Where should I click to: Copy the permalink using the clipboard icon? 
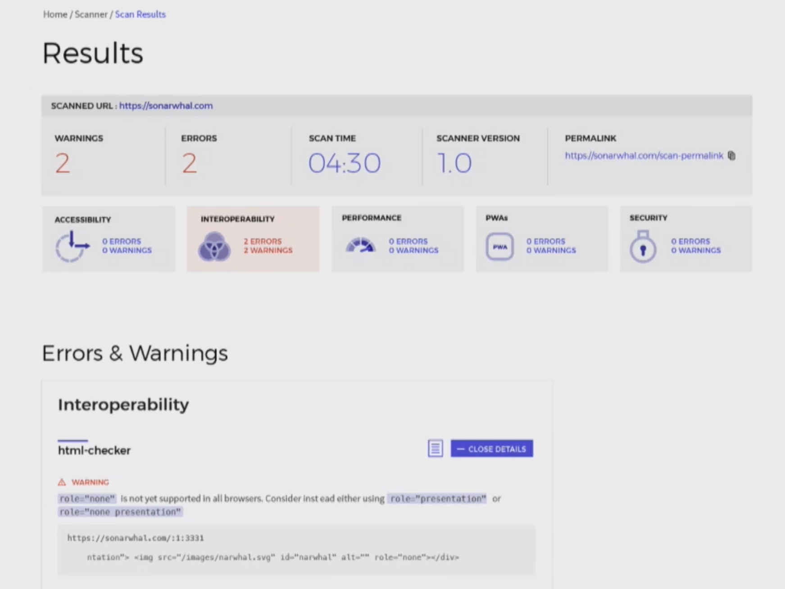[731, 156]
